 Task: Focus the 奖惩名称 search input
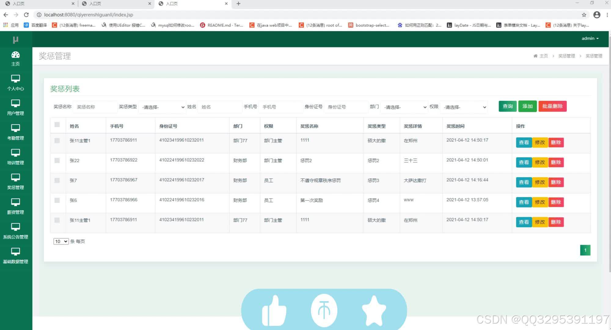point(95,107)
